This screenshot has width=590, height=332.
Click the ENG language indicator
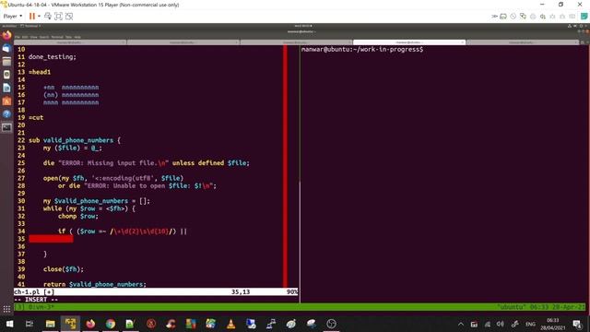tap(530, 324)
